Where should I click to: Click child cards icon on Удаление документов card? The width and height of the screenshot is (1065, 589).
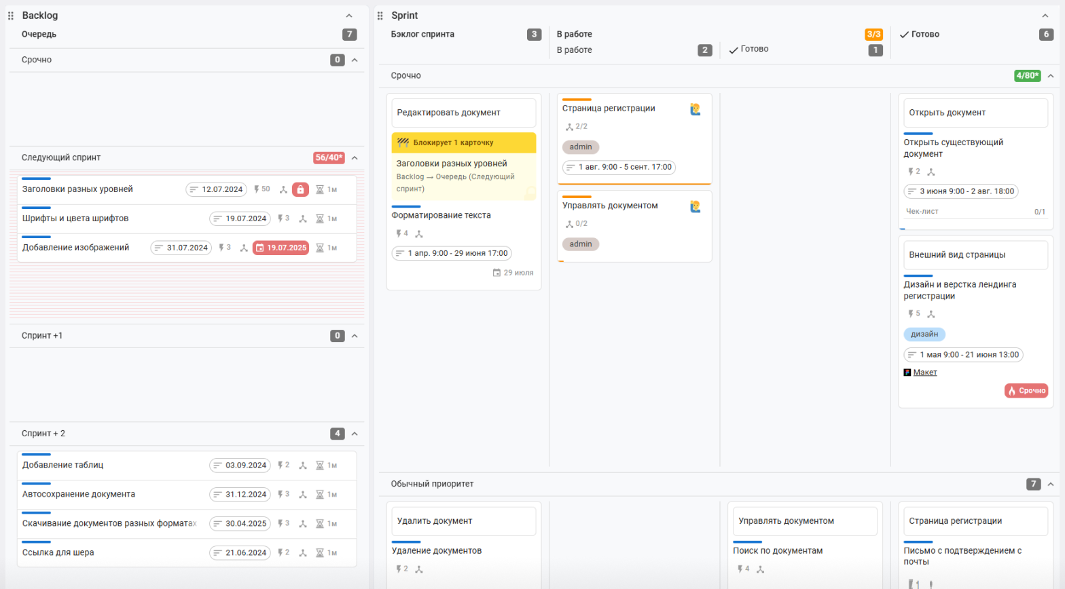point(419,569)
